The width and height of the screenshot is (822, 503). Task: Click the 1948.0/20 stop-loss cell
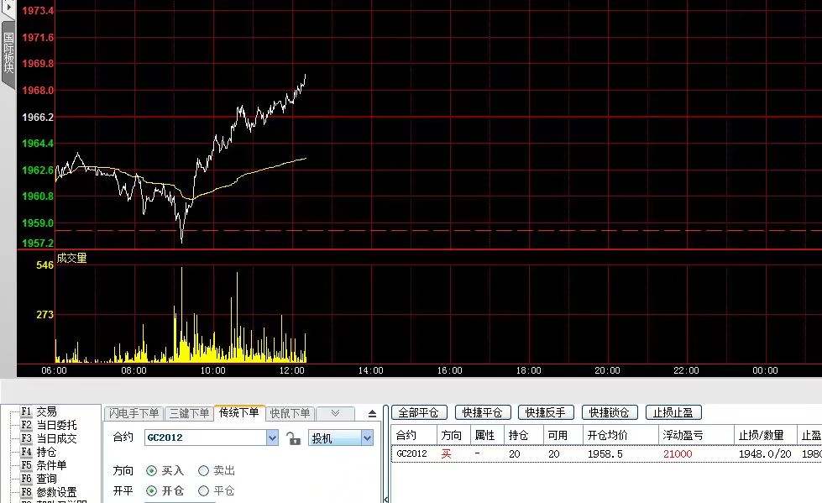pos(765,453)
